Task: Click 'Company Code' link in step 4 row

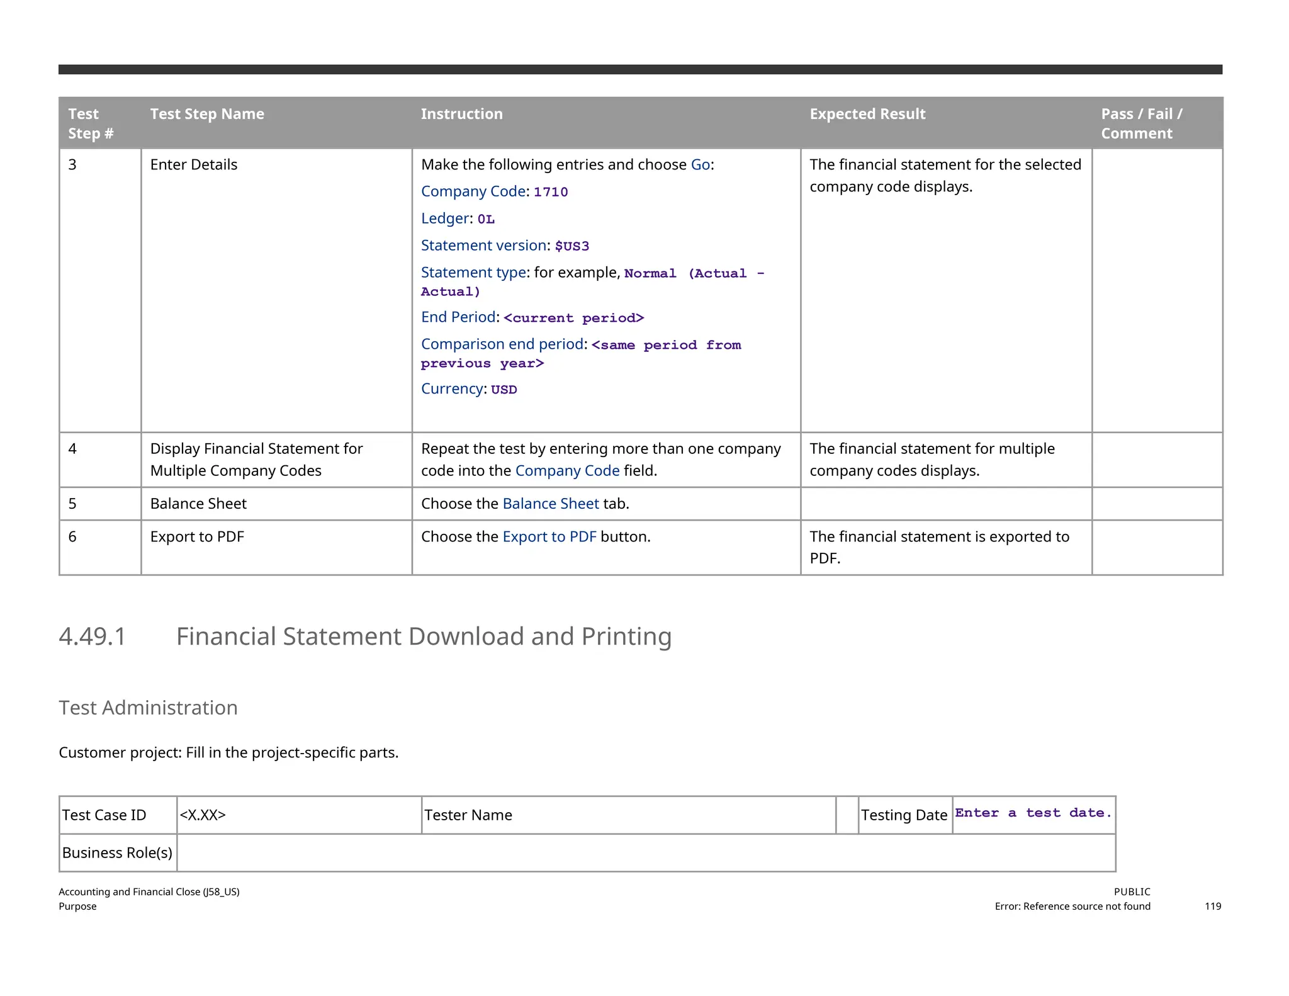Action: coord(567,471)
